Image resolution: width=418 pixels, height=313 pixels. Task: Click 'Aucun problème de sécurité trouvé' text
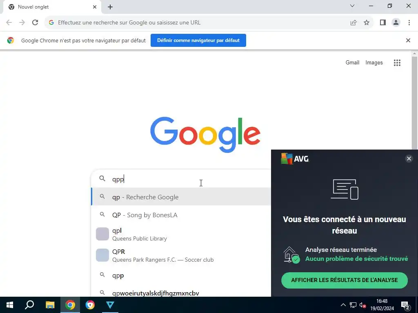click(356, 258)
